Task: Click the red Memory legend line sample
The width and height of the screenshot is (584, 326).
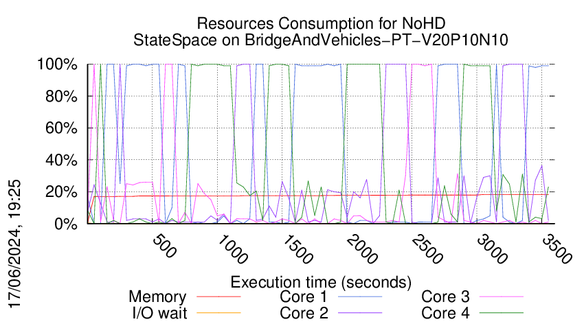Action: (x=218, y=296)
